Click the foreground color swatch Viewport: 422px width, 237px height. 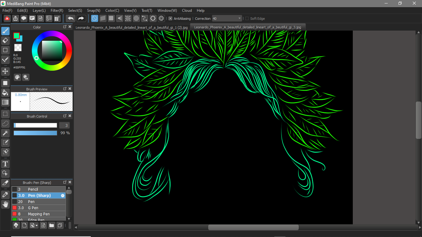16,35
